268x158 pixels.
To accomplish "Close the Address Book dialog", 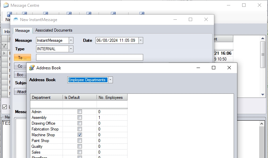I will click(229, 68).
